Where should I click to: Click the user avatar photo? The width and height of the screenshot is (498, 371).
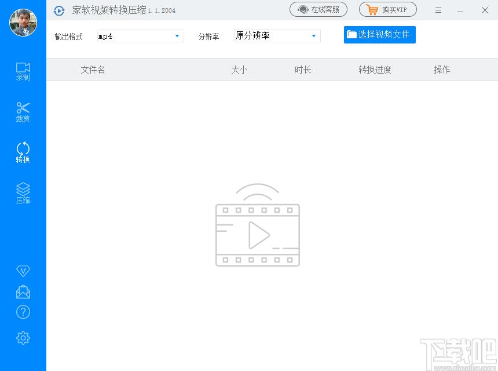23,23
